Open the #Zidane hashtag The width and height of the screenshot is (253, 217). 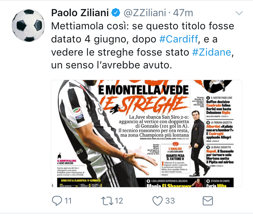tap(212, 52)
